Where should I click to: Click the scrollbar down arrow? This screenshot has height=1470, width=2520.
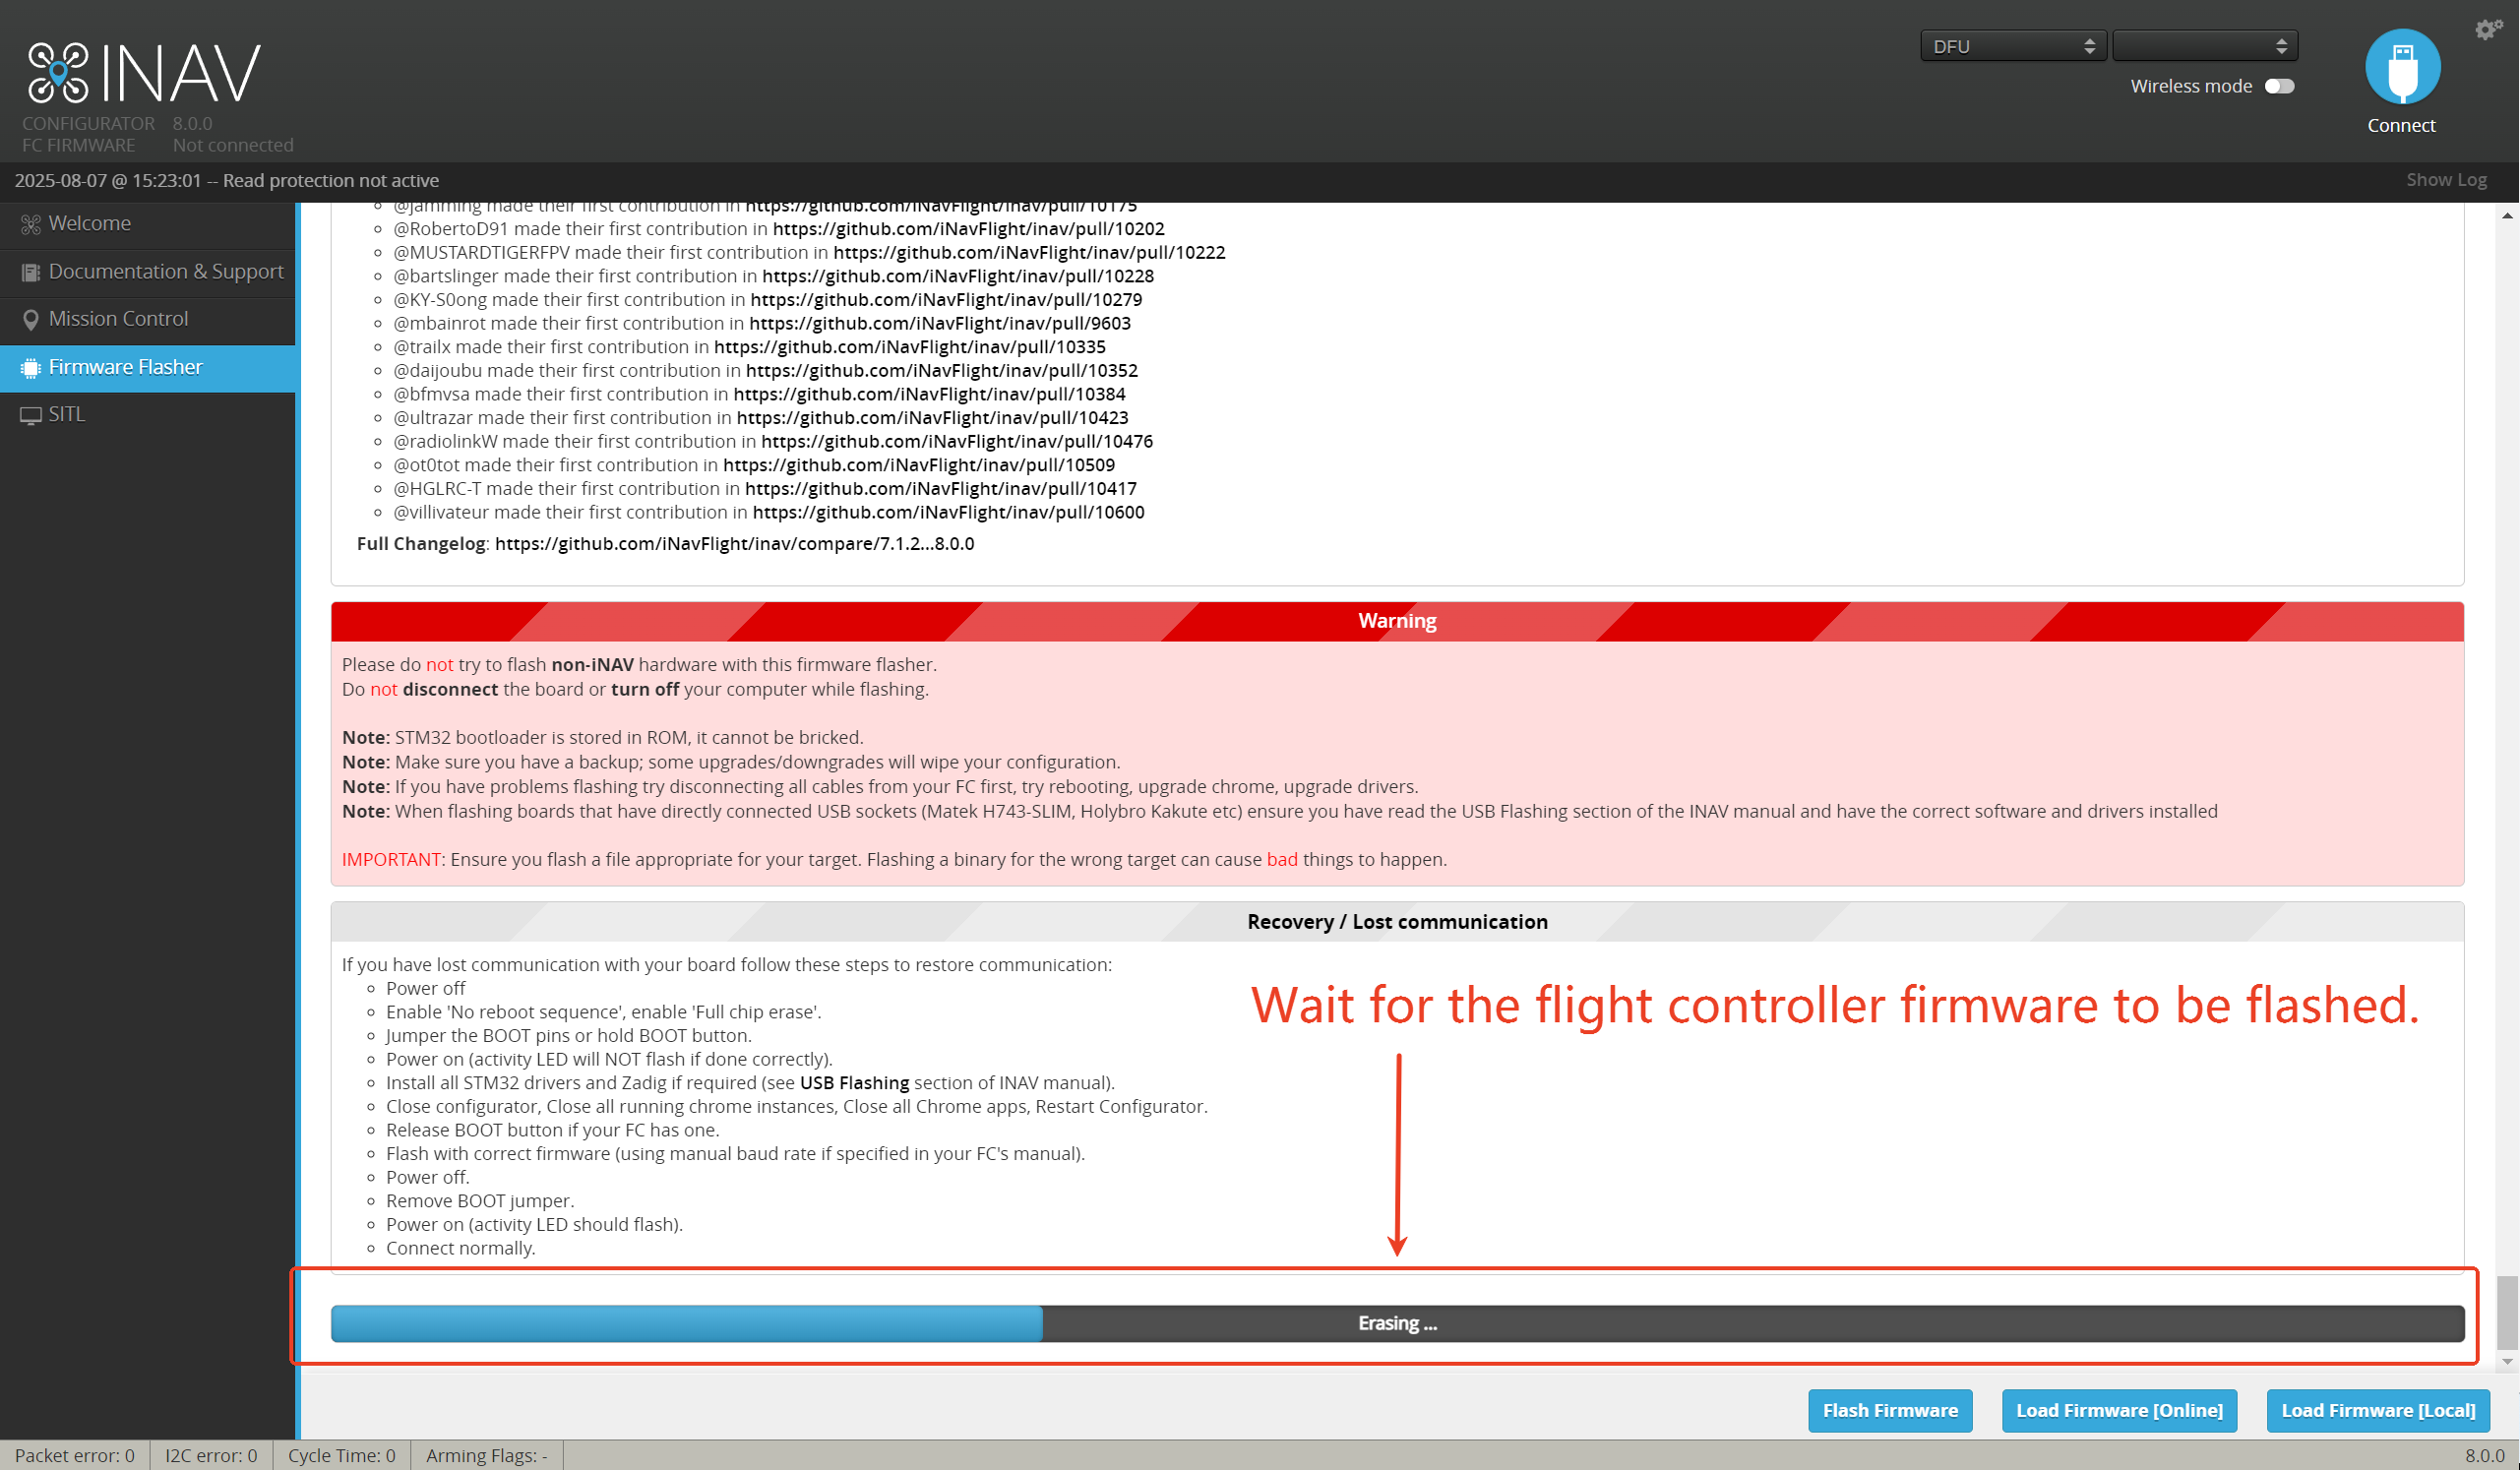coord(2507,1361)
